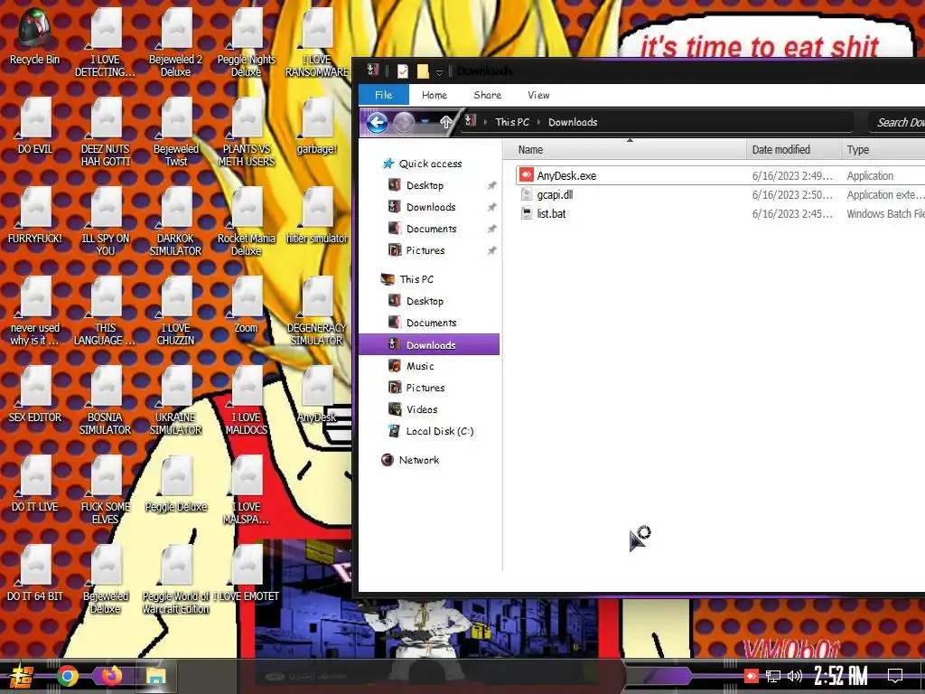Select the Peggle Nights Deluxe desktop shortcut

point(247,42)
